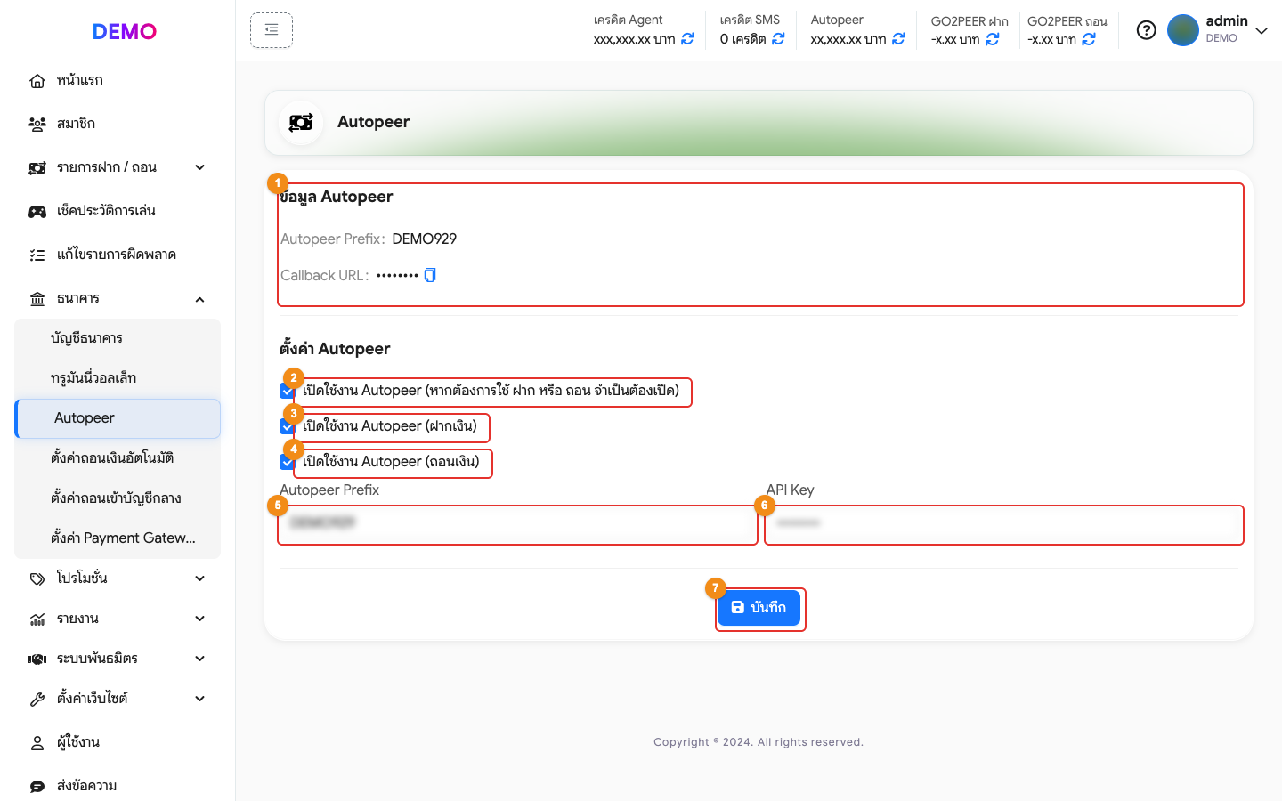1282x801 pixels.
Task: Copy the Callback URL
Action: coord(430,275)
